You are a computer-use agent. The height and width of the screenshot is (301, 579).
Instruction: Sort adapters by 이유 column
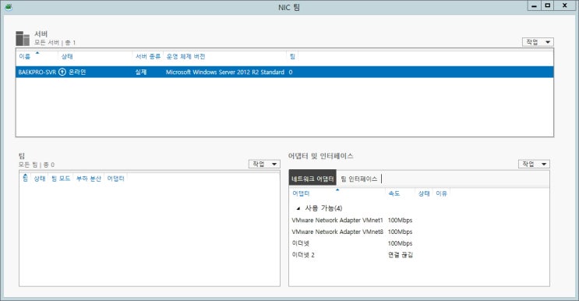click(441, 193)
